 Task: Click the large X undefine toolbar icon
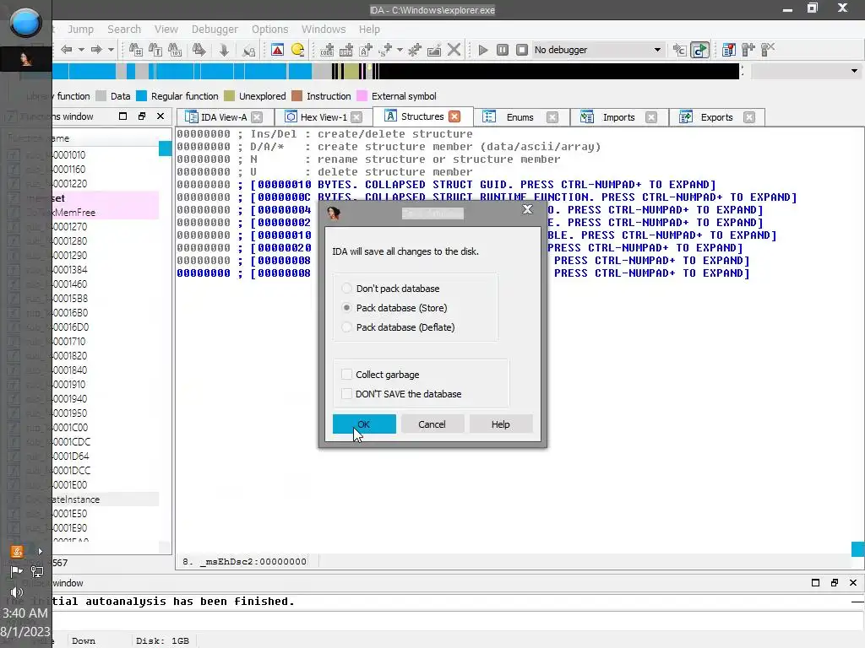click(454, 50)
